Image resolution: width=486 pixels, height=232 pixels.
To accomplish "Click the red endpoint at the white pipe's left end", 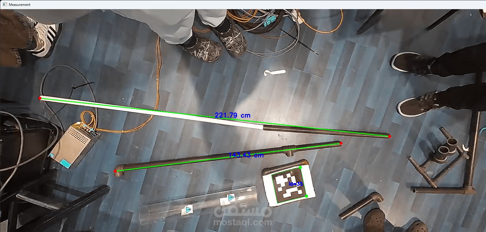I will tap(40, 98).
